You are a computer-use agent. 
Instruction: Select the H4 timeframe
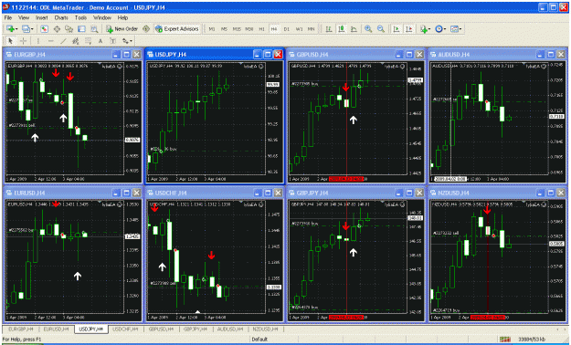274,29
